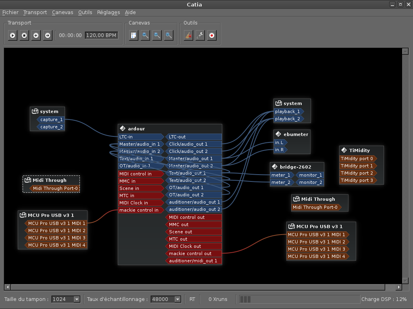Select the TiMidity port 3 entry
The image size is (413, 309).
[x=358, y=180]
